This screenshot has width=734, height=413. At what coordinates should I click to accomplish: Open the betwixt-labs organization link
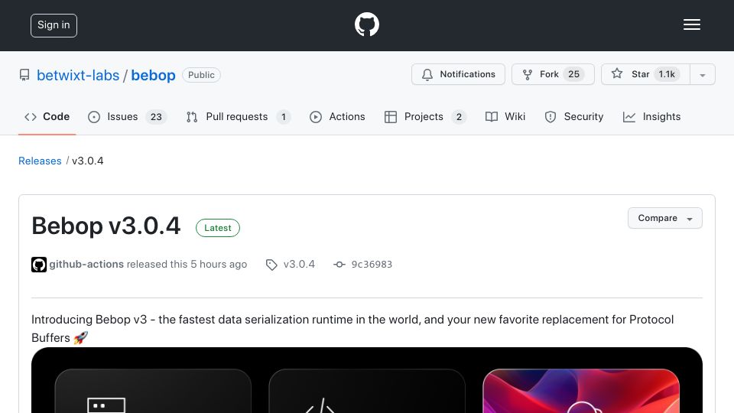click(x=78, y=76)
